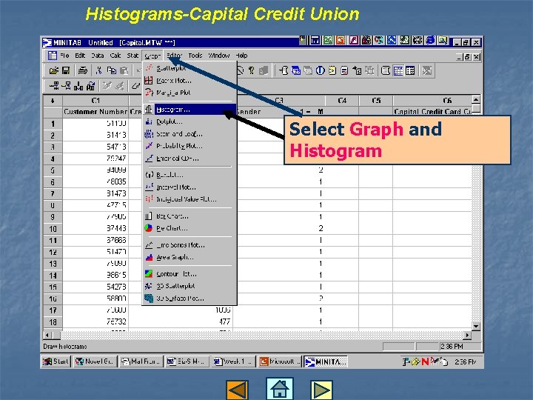
Task: Select the Customer Number column name cell
Action: tap(95, 112)
